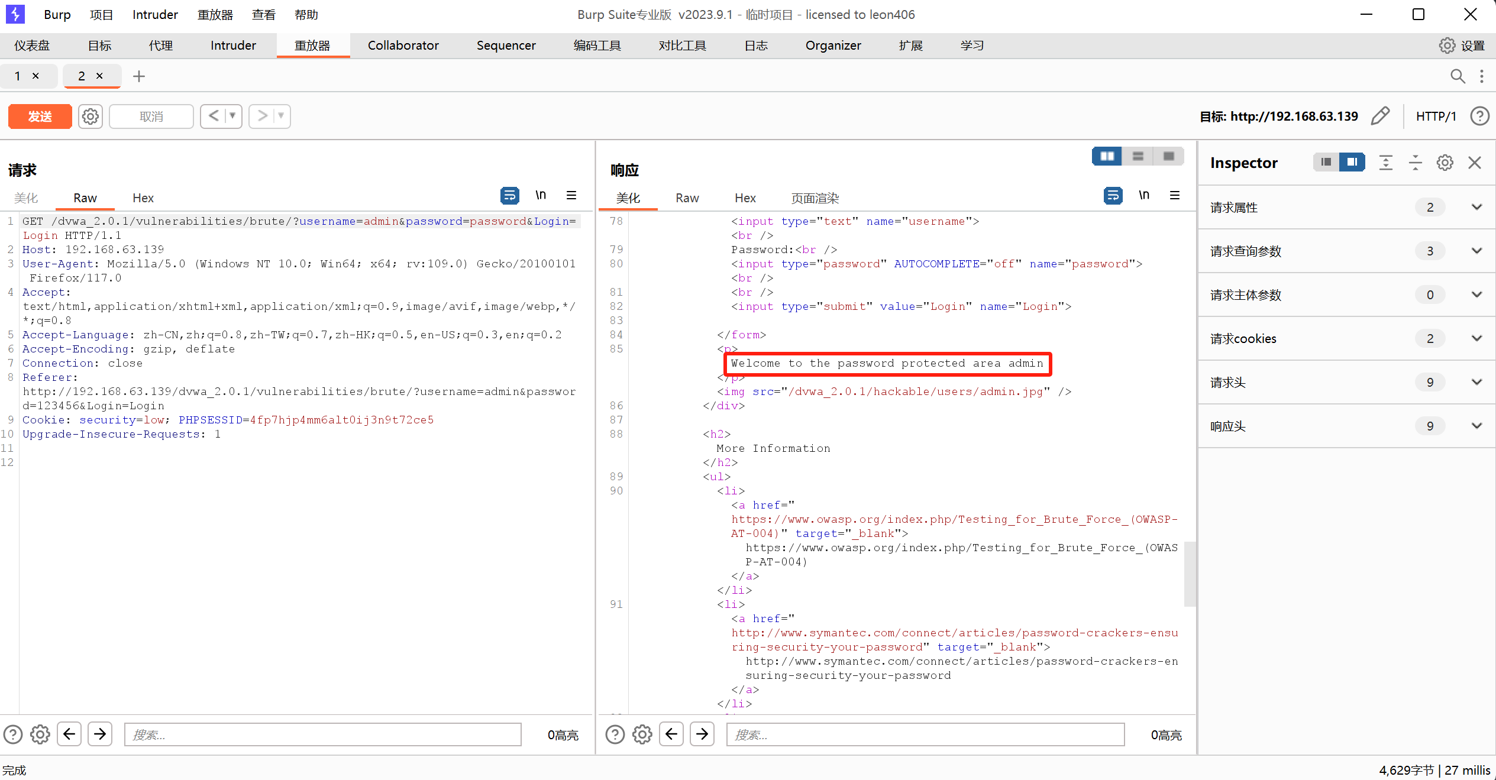Select response 页面渲染 view

pos(815,198)
